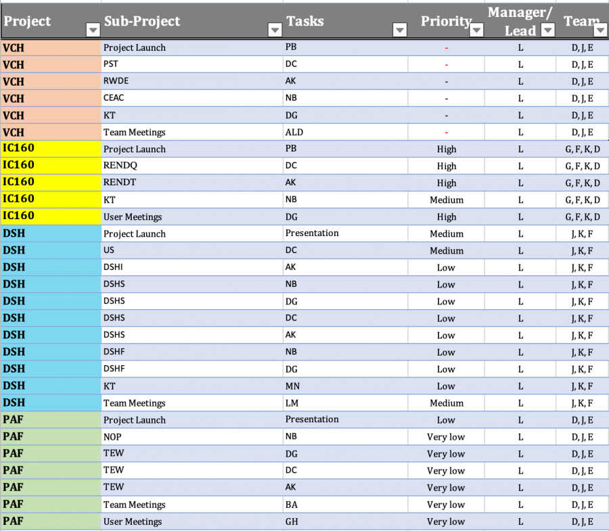The width and height of the screenshot is (609, 531).
Task: Select the ALD task cell in VCH
Action: click(x=345, y=133)
